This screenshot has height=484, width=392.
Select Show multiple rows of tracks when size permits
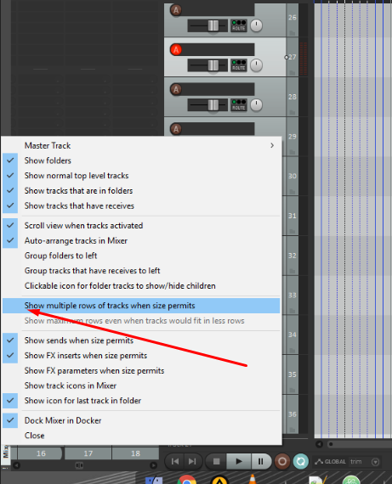tap(141, 306)
